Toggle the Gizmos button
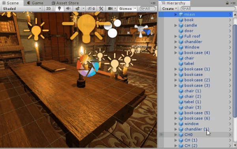Viewport: 237px width, 149px height. 126,9
